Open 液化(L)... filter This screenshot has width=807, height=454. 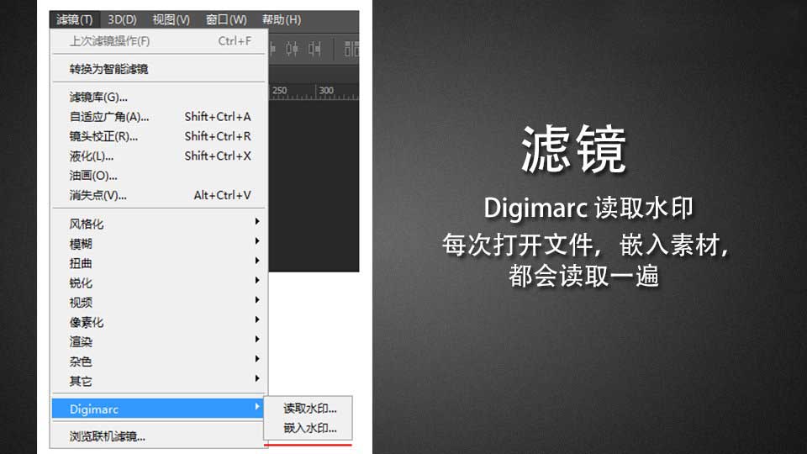point(160,156)
